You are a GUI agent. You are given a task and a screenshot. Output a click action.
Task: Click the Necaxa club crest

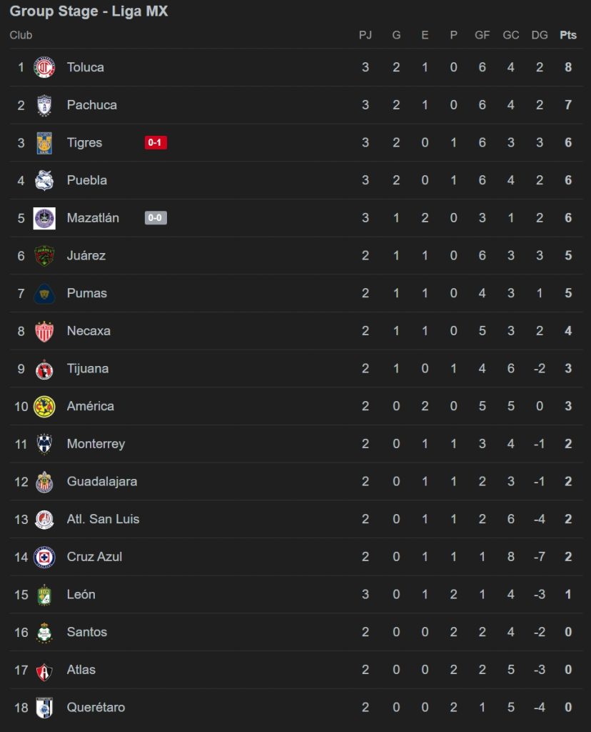coord(44,331)
